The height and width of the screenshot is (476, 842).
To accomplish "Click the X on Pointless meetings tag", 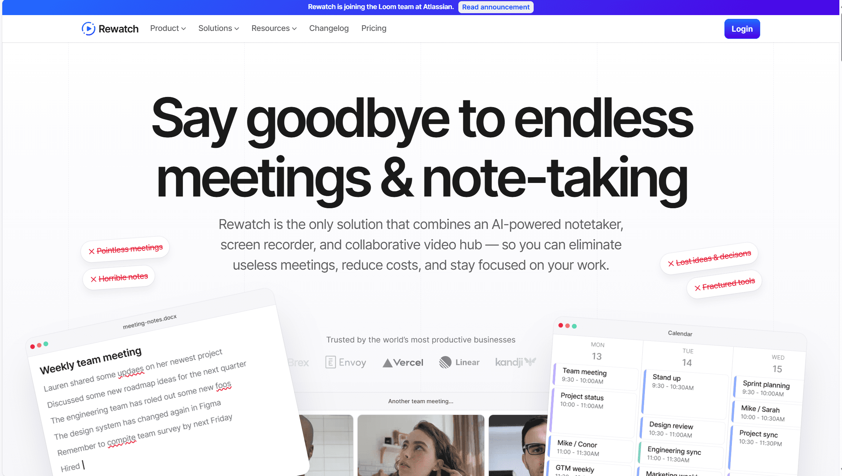I will coord(92,249).
